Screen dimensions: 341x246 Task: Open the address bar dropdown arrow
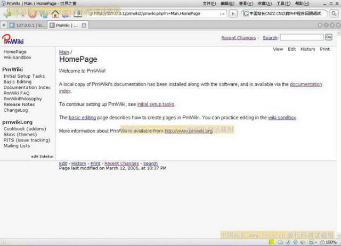(223, 13)
